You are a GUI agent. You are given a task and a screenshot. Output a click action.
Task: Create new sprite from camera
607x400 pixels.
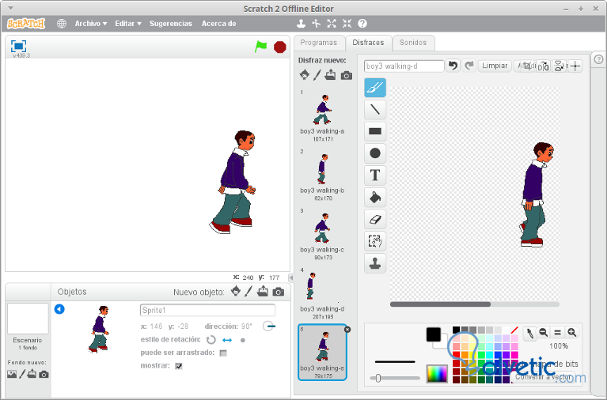[279, 292]
